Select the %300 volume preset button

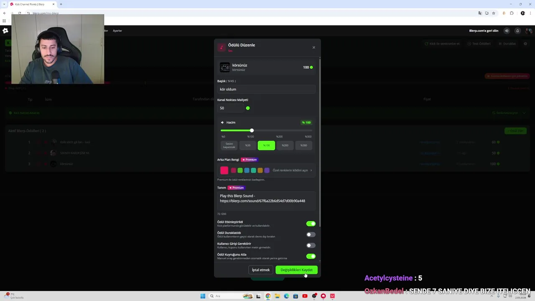point(303,145)
